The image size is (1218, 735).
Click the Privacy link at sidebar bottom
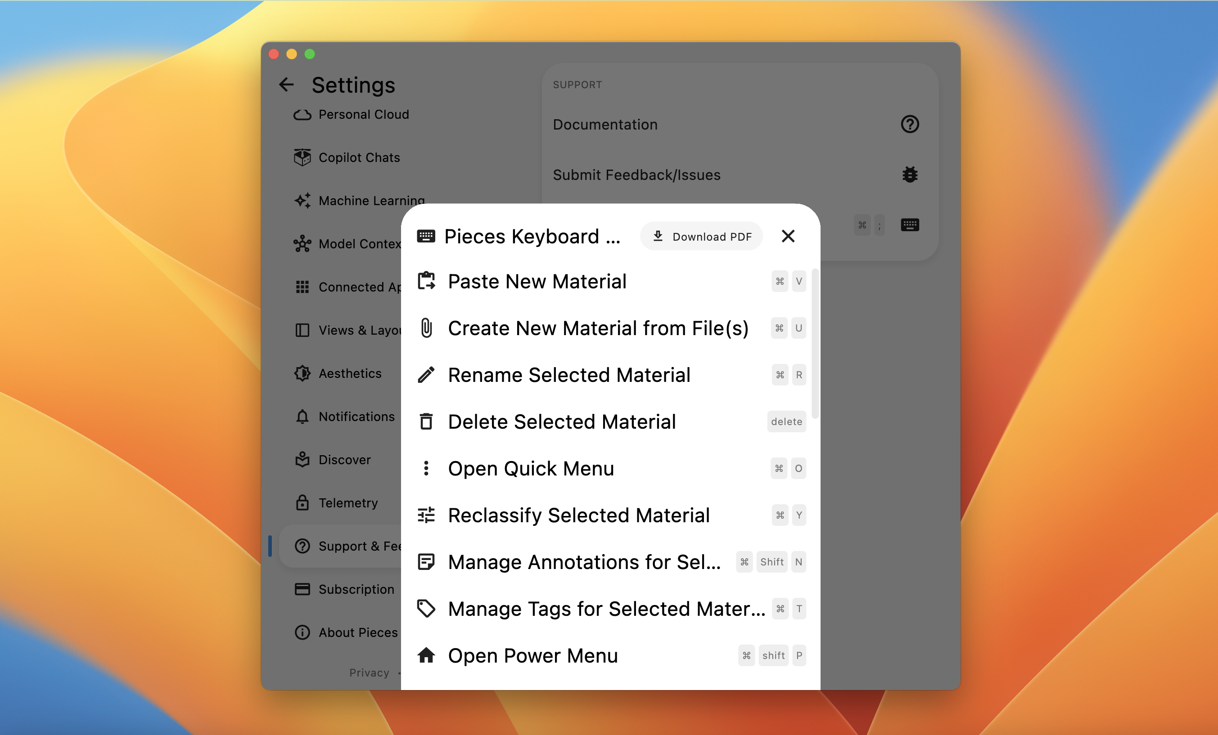point(369,673)
